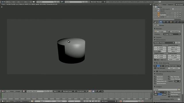Open the RenderLayer dropdown in image editor

[x=69, y=91]
